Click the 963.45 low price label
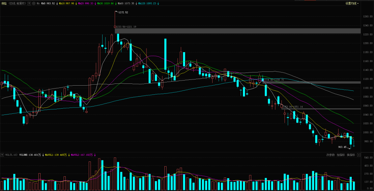The height and width of the screenshot is (191, 374). [342, 147]
